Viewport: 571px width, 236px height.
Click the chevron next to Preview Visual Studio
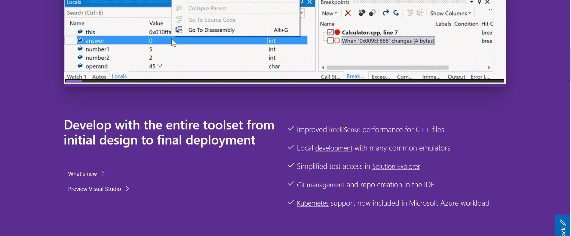click(127, 189)
